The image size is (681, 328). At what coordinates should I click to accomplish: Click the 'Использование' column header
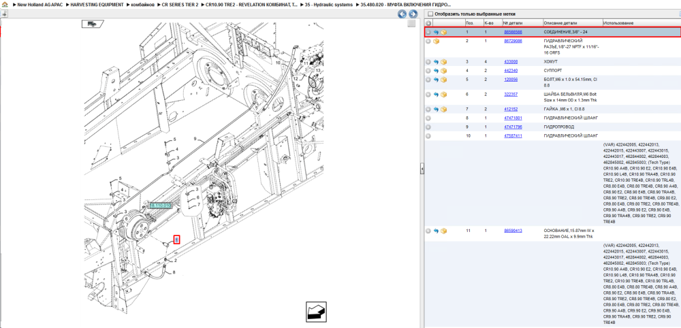point(618,23)
